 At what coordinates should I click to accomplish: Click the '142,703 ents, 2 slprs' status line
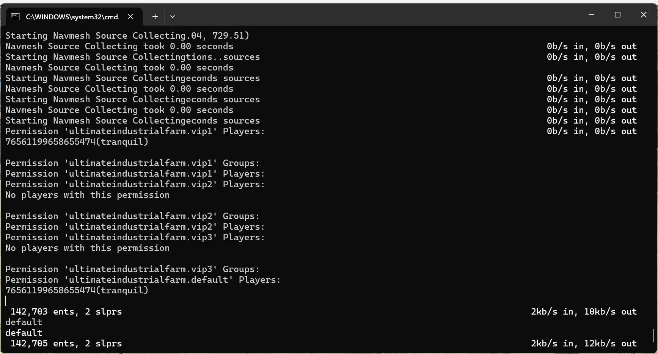point(66,312)
